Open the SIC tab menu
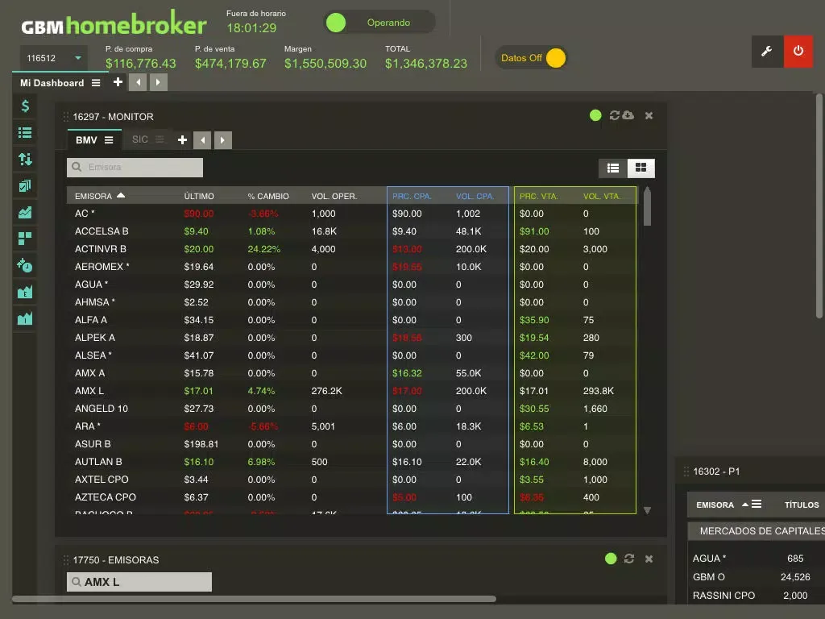This screenshot has width=825, height=619. (160, 139)
